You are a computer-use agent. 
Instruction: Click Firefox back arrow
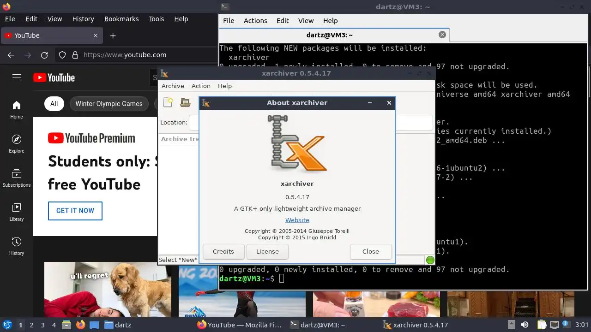pos(11,55)
